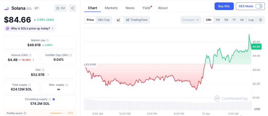
Task: Open the chart settings sliders icon
Action: pos(260,20)
